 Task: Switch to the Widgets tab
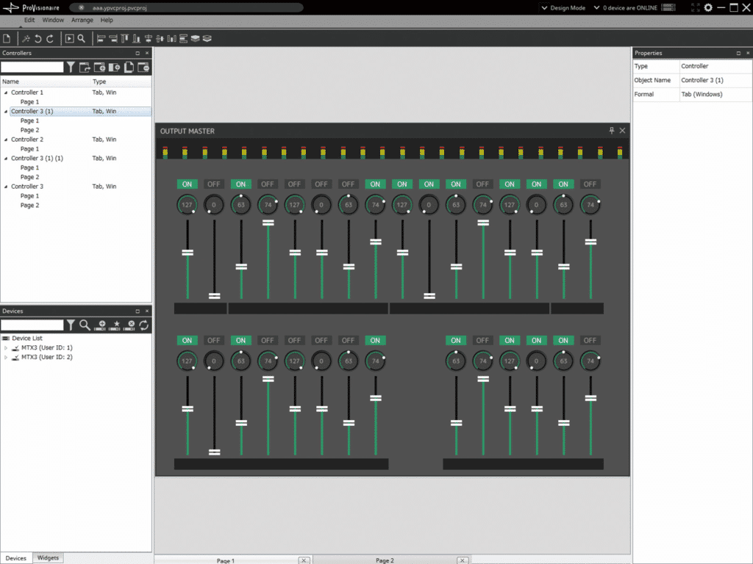[48, 558]
